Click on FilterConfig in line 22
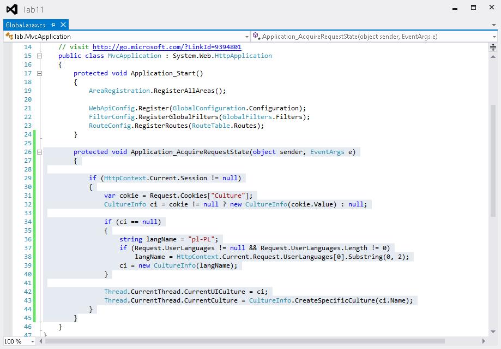Screen dimensions: 501x349 click(x=112, y=117)
